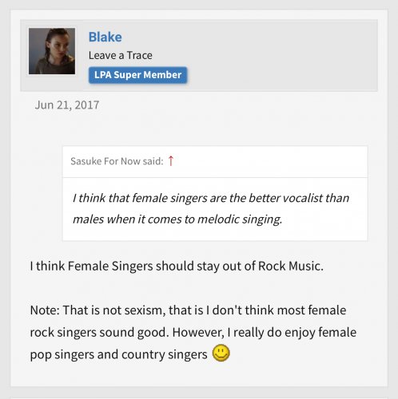Click the "Sasuke For Now said:" quote header
398x399 pixels.
pyautogui.click(x=117, y=161)
